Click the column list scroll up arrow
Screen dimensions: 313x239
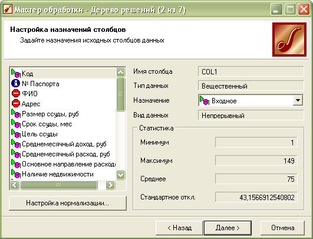(x=121, y=72)
